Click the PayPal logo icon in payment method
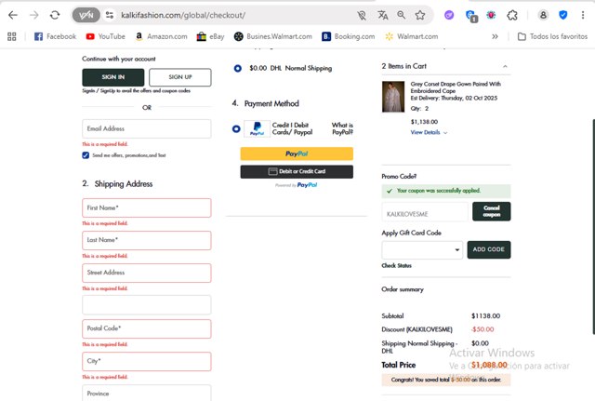This screenshot has height=401, width=595. pyautogui.click(x=257, y=128)
